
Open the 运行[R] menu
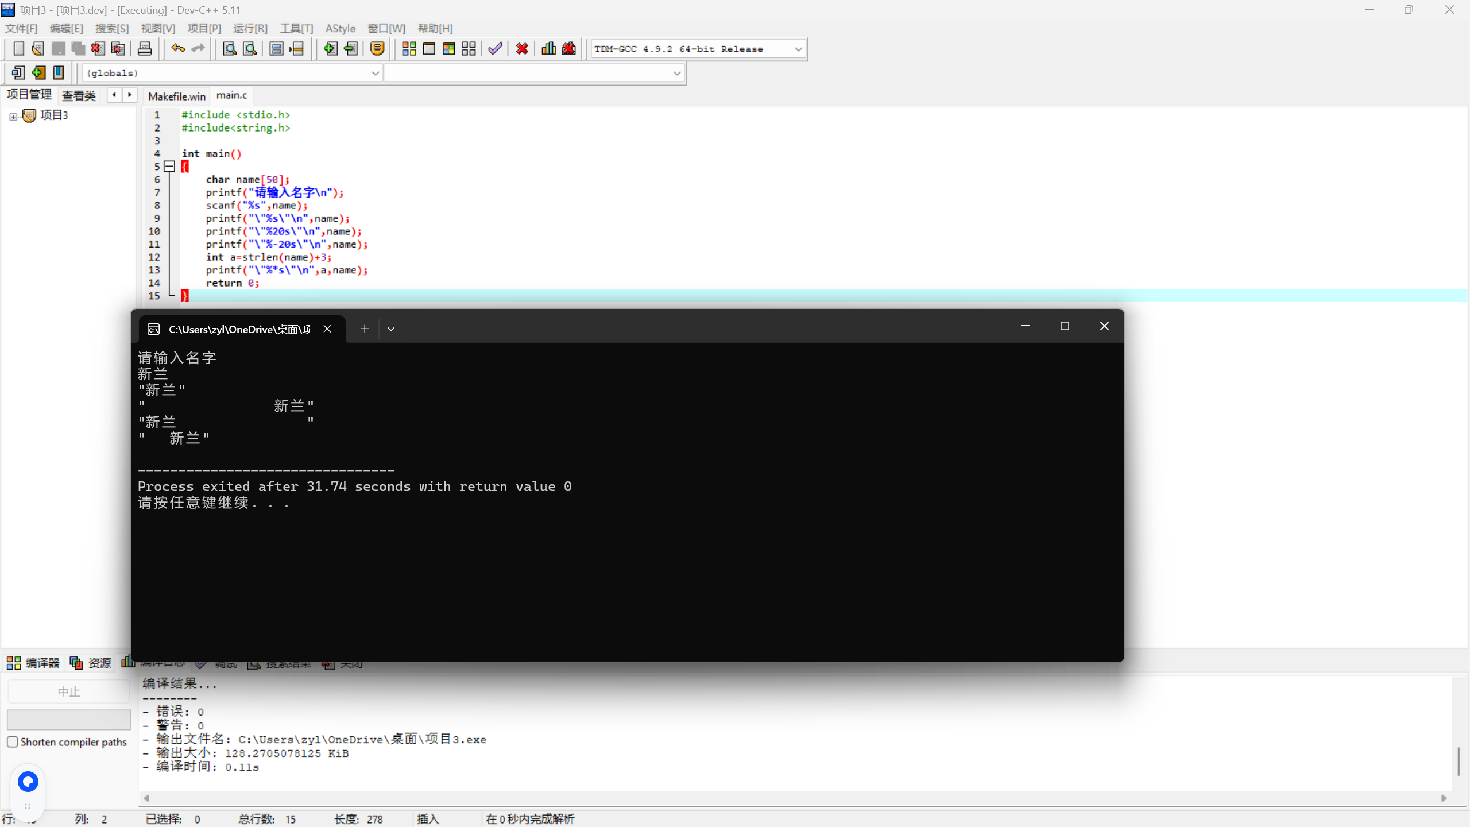point(250,28)
